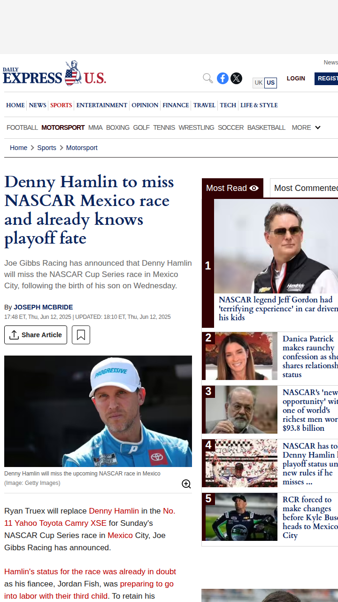Bookmark this article with the bookmark icon
338x602 pixels.
click(x=81, y=335)
